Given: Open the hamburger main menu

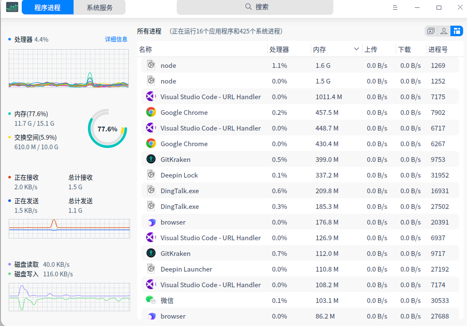Looking at the screenshot, I should pos(395,7).
